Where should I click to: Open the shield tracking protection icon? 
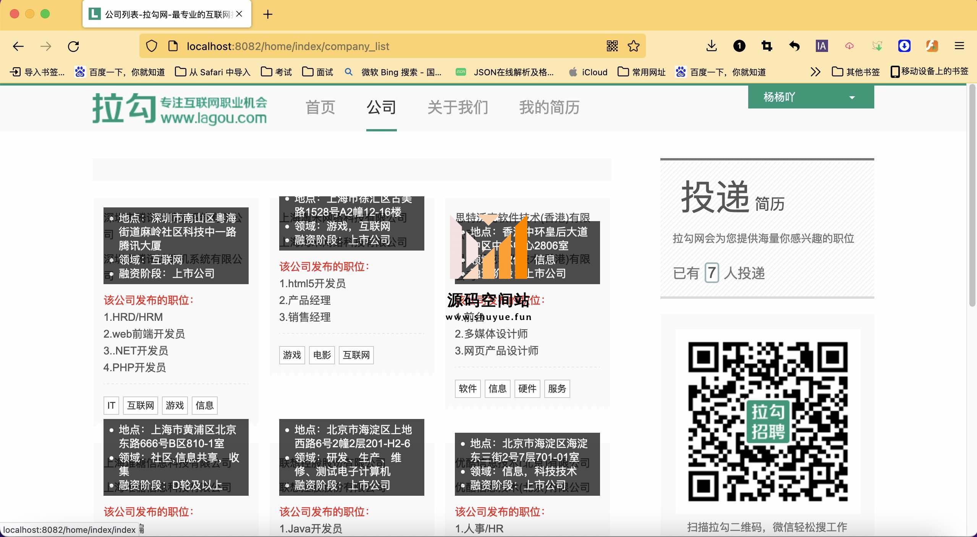point(152,46)
